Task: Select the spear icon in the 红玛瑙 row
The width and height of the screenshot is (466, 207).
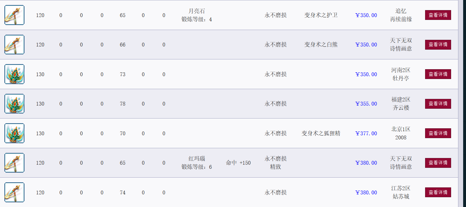Action: point(14,163)
